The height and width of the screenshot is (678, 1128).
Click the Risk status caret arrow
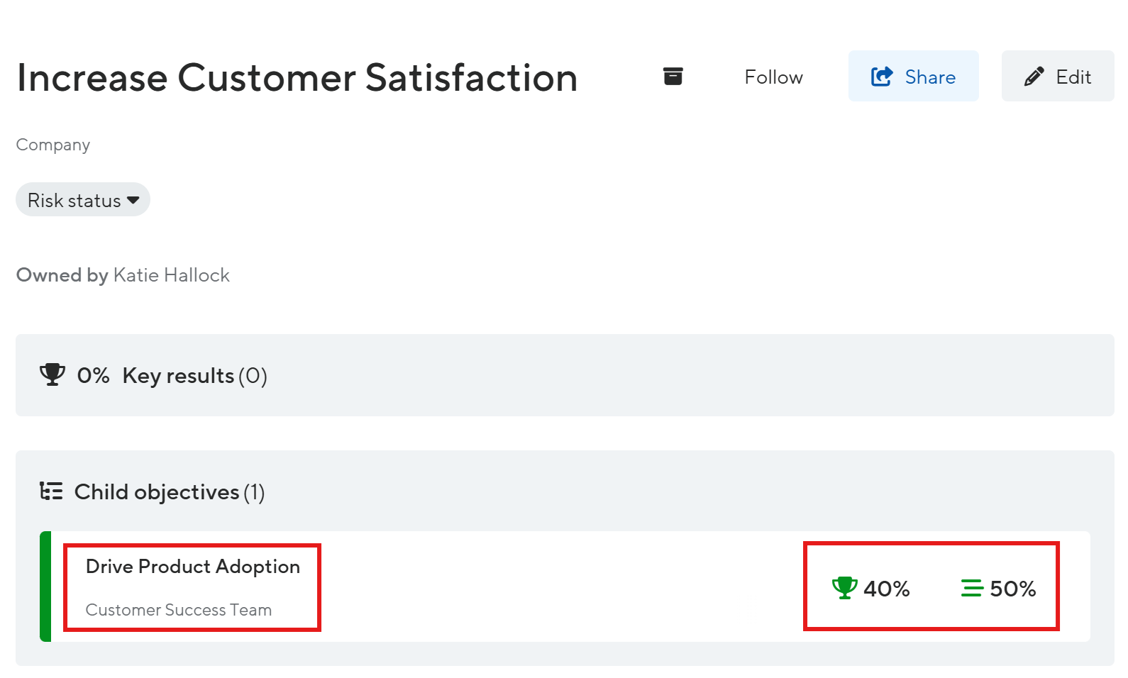[133, 201]
